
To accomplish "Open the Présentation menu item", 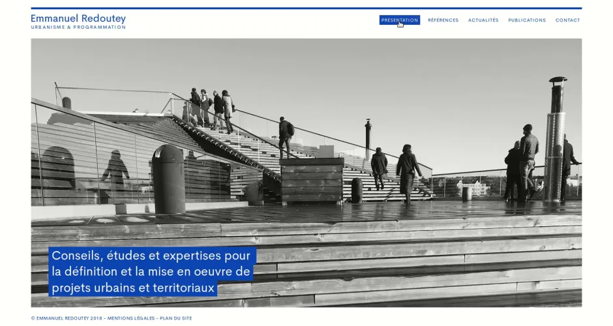I will point(399,20).
